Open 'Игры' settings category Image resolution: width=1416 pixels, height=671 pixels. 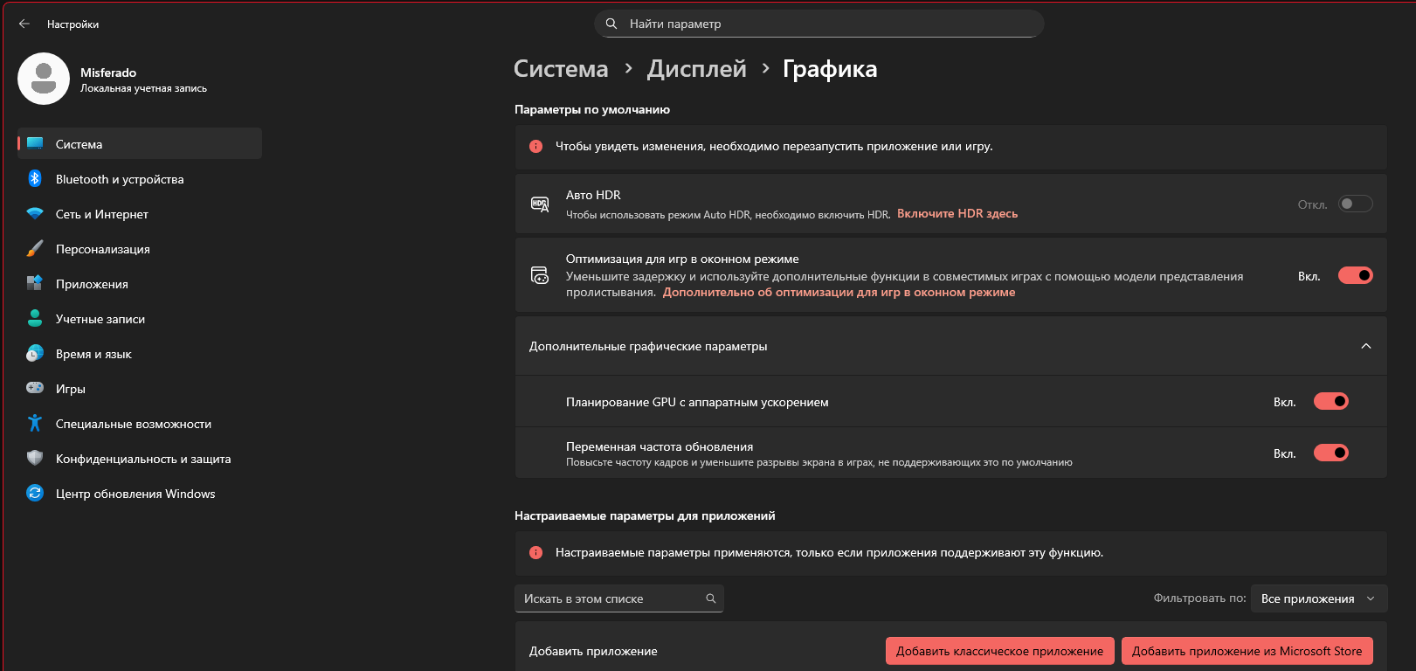(x=71, y=389)
